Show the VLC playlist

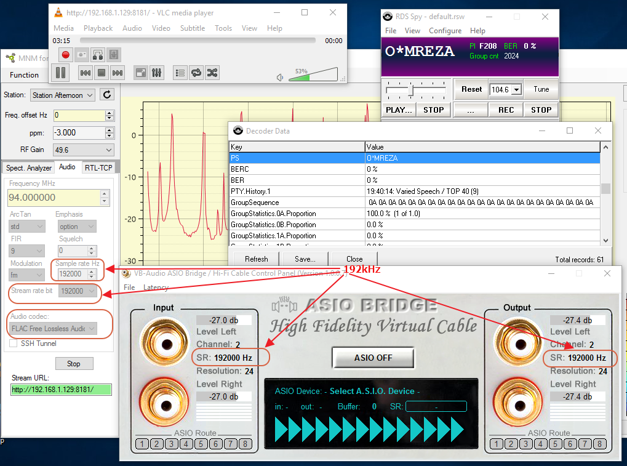180,73
